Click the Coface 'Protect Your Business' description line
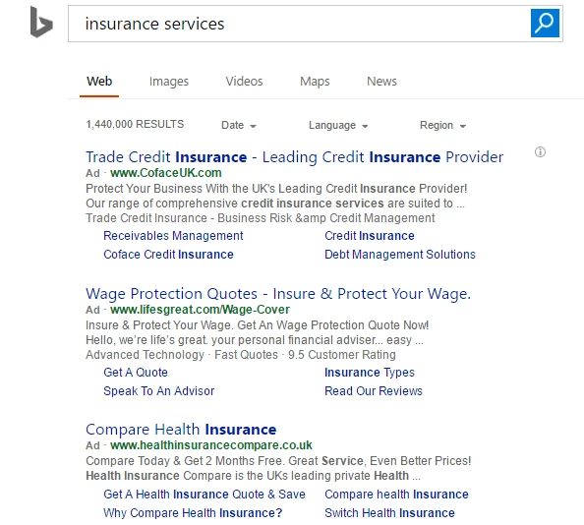 276,189
